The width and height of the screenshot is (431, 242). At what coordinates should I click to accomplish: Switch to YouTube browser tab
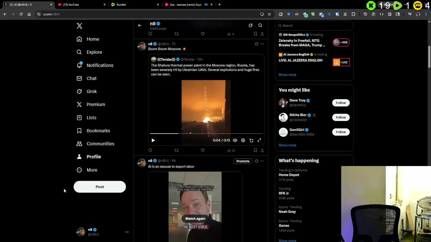[81, 5]
